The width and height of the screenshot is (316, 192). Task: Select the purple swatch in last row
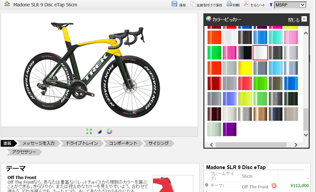(x=229, y=129)
